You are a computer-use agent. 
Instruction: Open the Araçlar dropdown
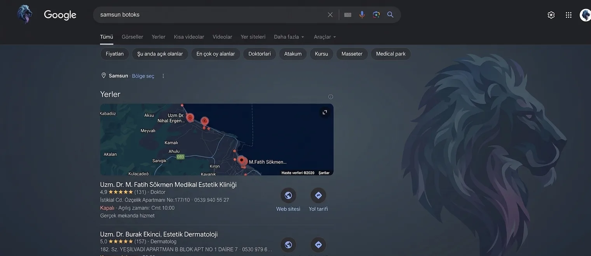click(325, 37)
